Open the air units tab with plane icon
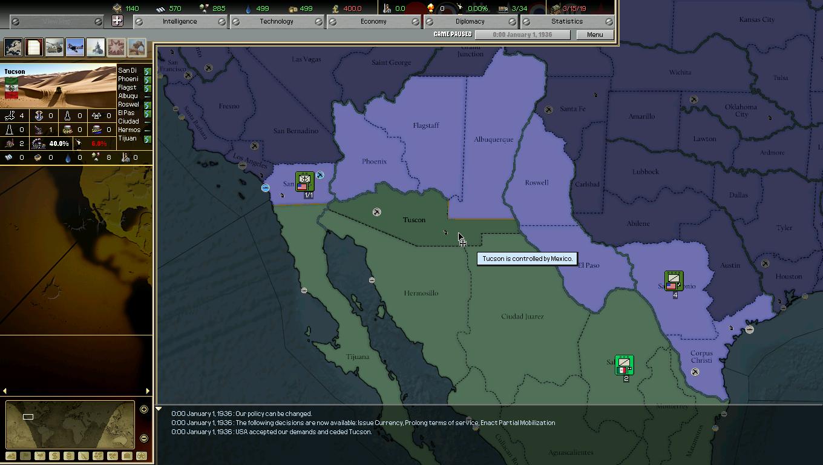 tap(75, 47)
